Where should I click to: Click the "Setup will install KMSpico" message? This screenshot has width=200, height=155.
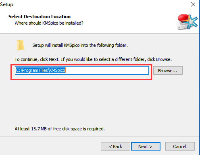click(x=80, y=45)
